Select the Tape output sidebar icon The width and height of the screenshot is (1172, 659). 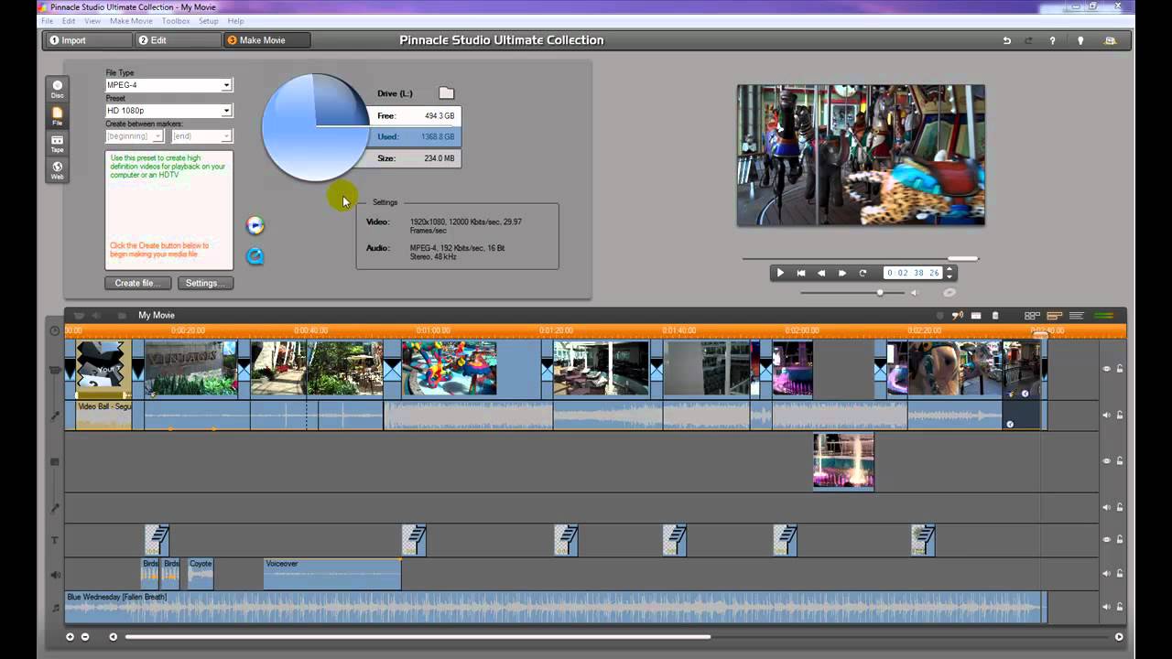coord(57,144)
